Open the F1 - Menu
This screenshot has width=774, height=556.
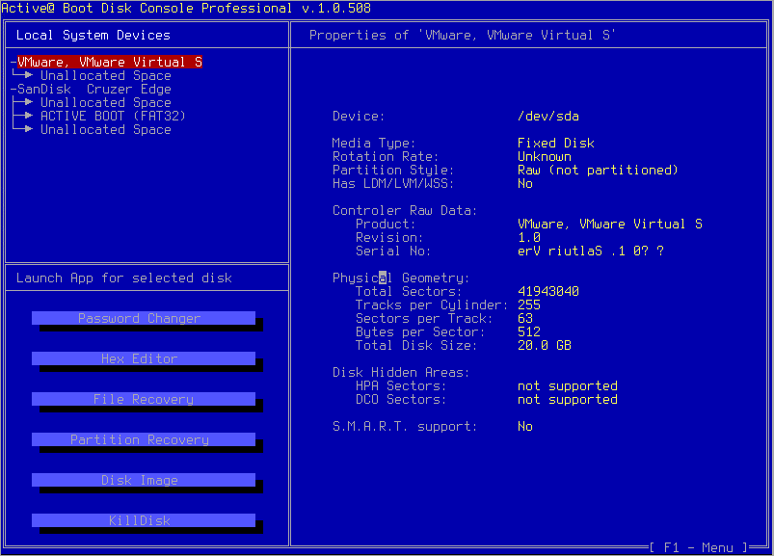699,547
